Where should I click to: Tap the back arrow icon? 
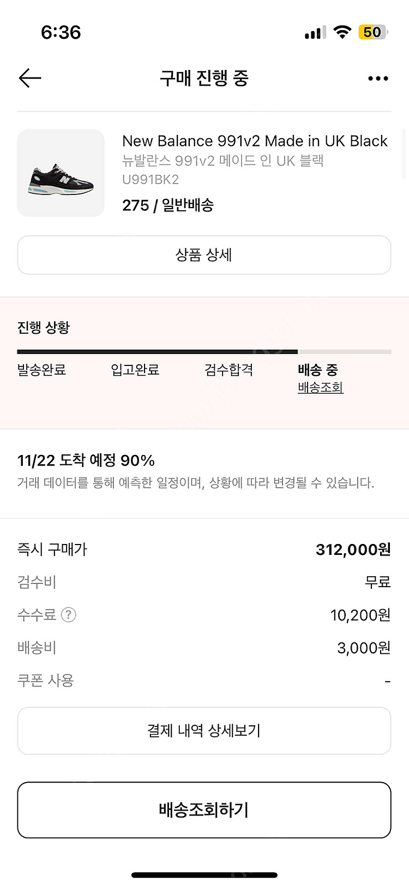[x=30, y=79]
